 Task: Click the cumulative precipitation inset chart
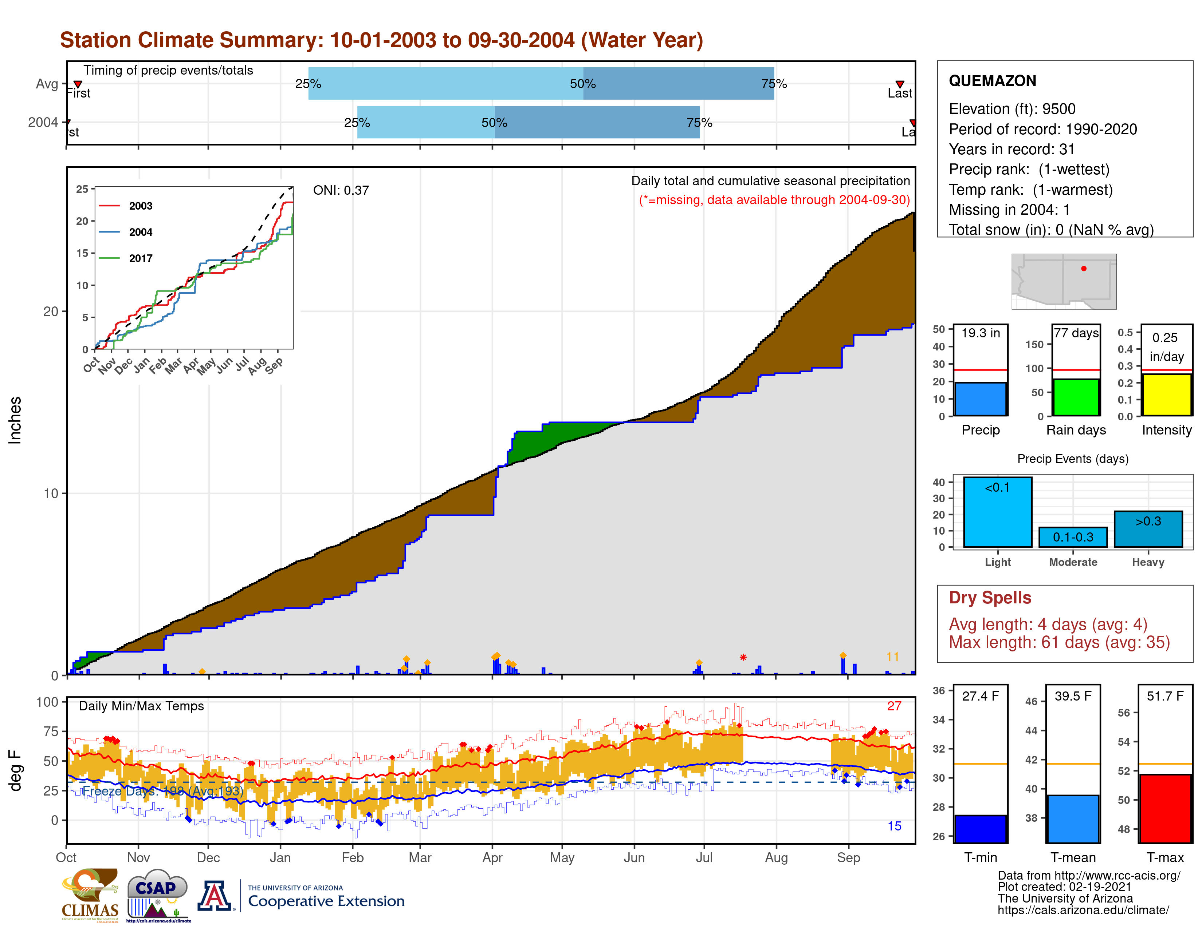click(194, 268)
